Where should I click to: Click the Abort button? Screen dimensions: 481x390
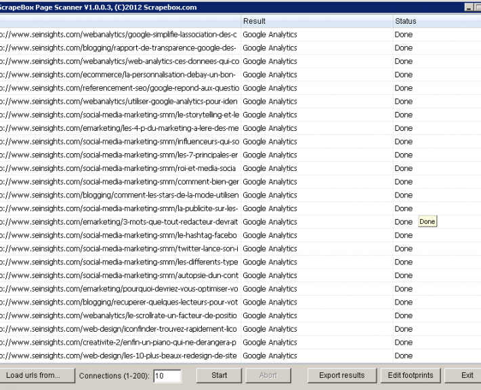268,375
